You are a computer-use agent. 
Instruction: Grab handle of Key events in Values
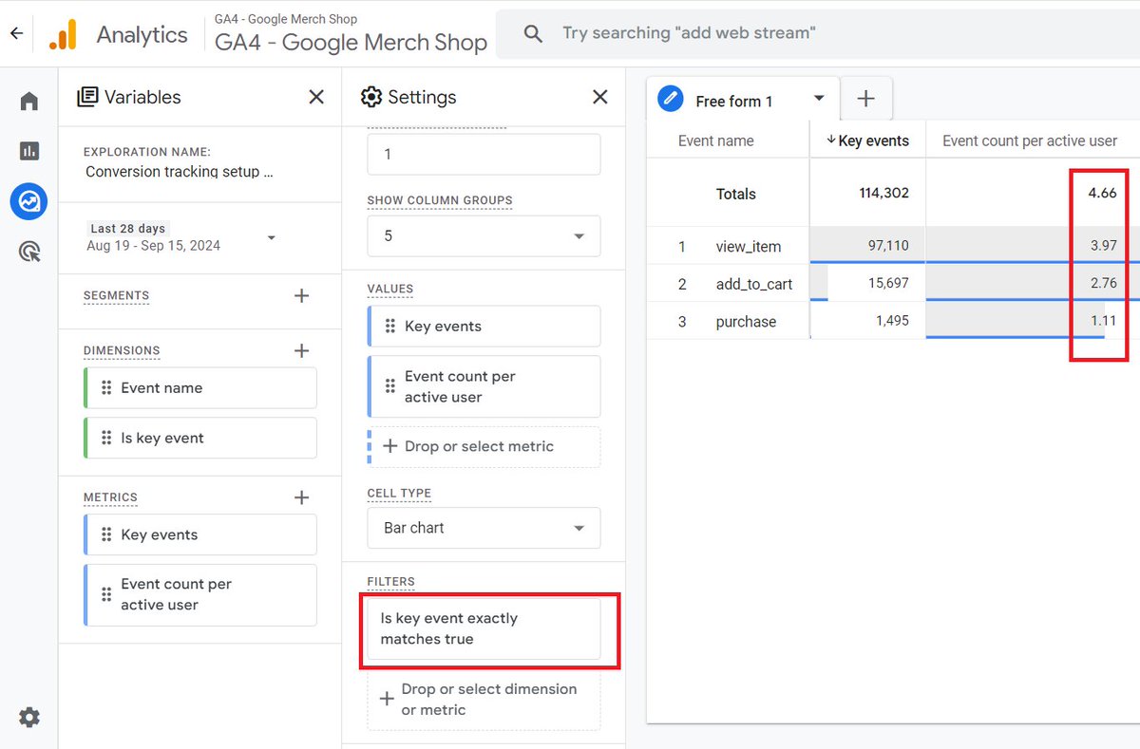[389, 326]
